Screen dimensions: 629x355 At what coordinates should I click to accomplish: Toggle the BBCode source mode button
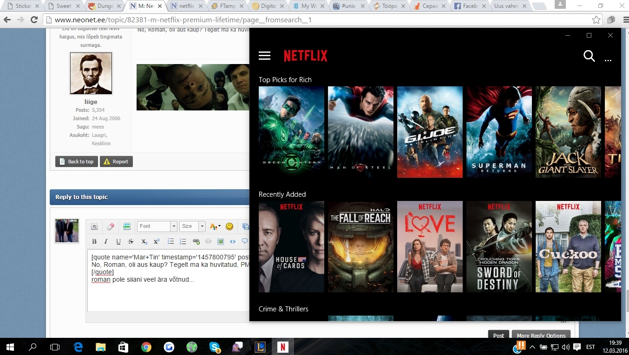point(94,226)
